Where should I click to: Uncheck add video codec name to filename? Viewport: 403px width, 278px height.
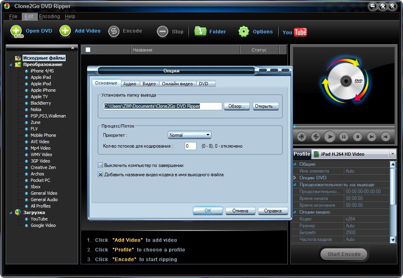(101, 175)
